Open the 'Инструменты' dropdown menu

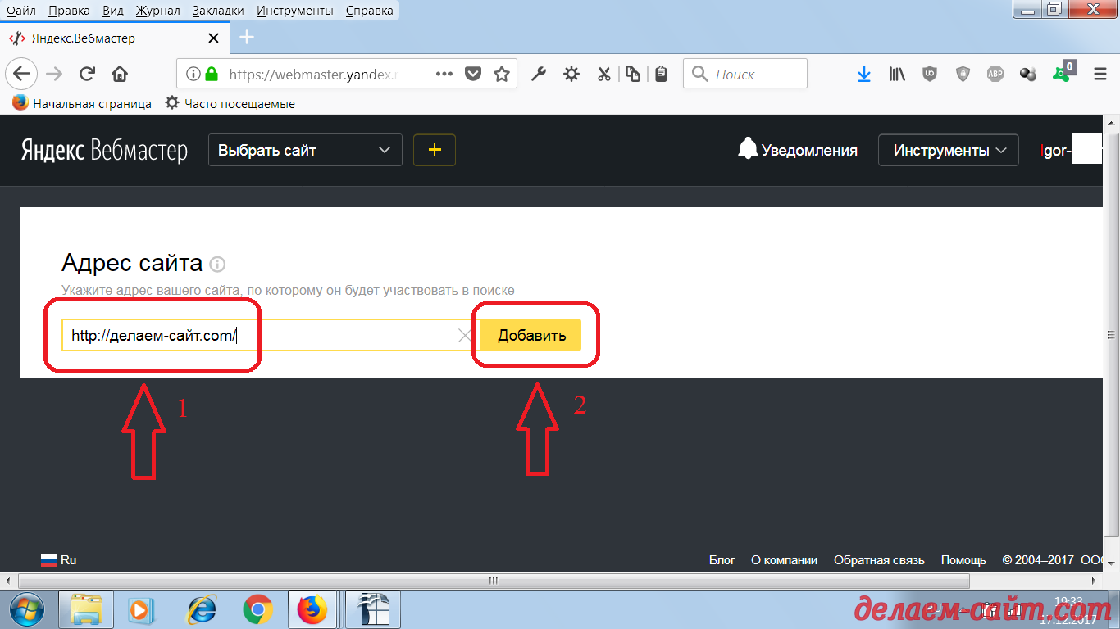pyautogui.click(x=949, y=150)
